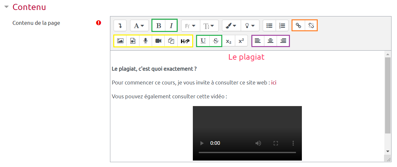Create an unordered bullet list

pyautogui.click(x=269, y=26)
